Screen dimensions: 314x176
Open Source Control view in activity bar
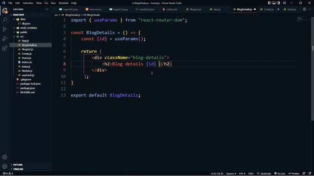pyautogui.click(x=5, y=29)
